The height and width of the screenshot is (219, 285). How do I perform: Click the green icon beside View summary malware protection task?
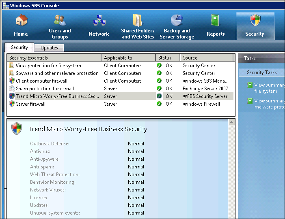click(250, 101)
